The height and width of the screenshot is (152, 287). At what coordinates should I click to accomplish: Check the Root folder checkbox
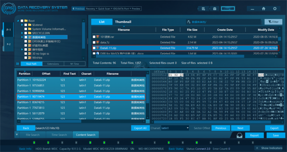(x=21, y=21)
